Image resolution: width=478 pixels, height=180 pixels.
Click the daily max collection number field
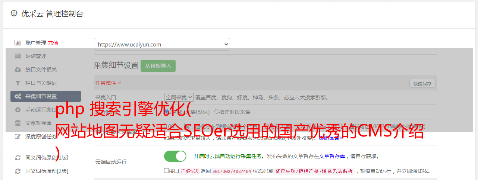tap(174, 127)
